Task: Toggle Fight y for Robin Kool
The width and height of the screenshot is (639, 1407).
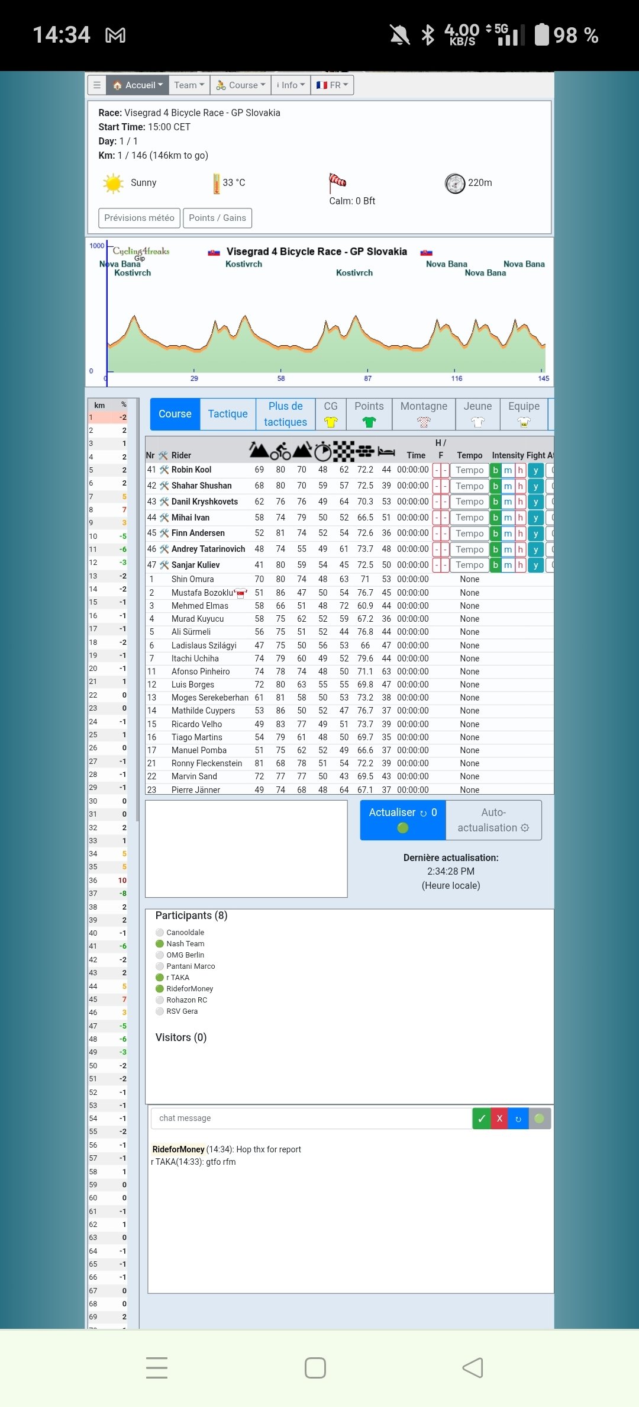Action: click(535, 470)
